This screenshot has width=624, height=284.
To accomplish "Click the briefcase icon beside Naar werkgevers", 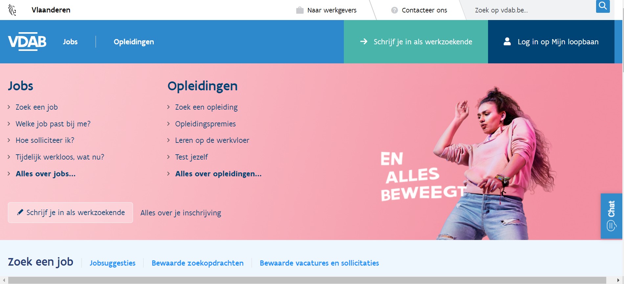I will coord(300,10).
